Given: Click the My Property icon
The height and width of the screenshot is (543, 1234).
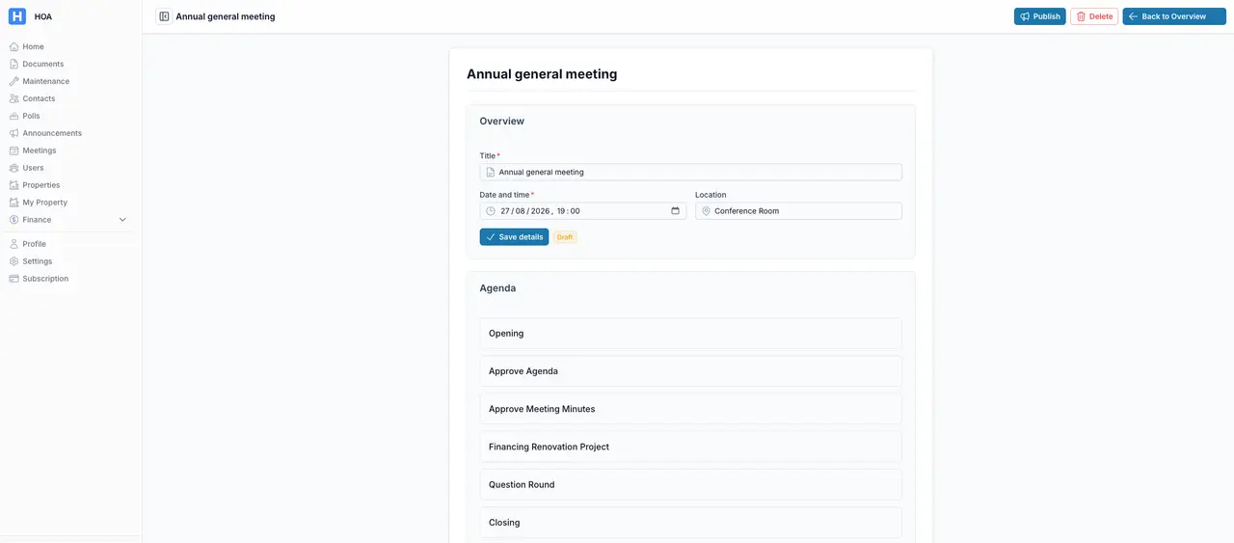Looking at the screenshot, I should [x=13, y=203].
